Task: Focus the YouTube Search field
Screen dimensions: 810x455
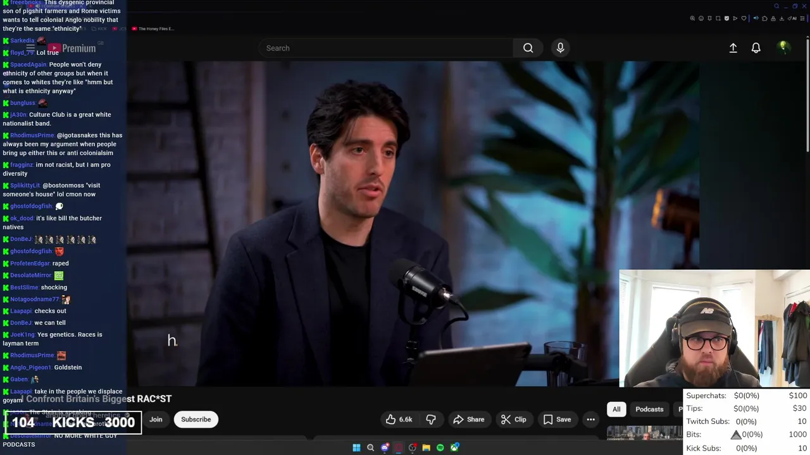Action: [386, 48]
